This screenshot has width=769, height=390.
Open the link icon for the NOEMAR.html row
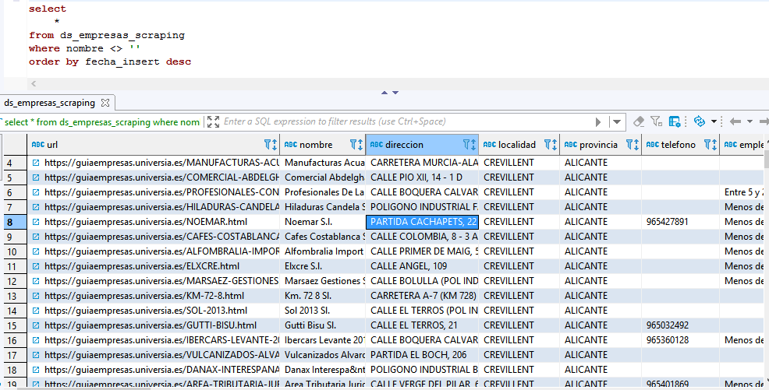[x=36, y=222]
